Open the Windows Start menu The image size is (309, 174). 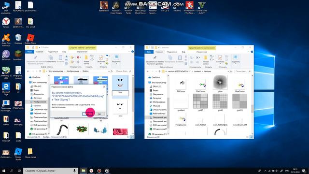4,171
